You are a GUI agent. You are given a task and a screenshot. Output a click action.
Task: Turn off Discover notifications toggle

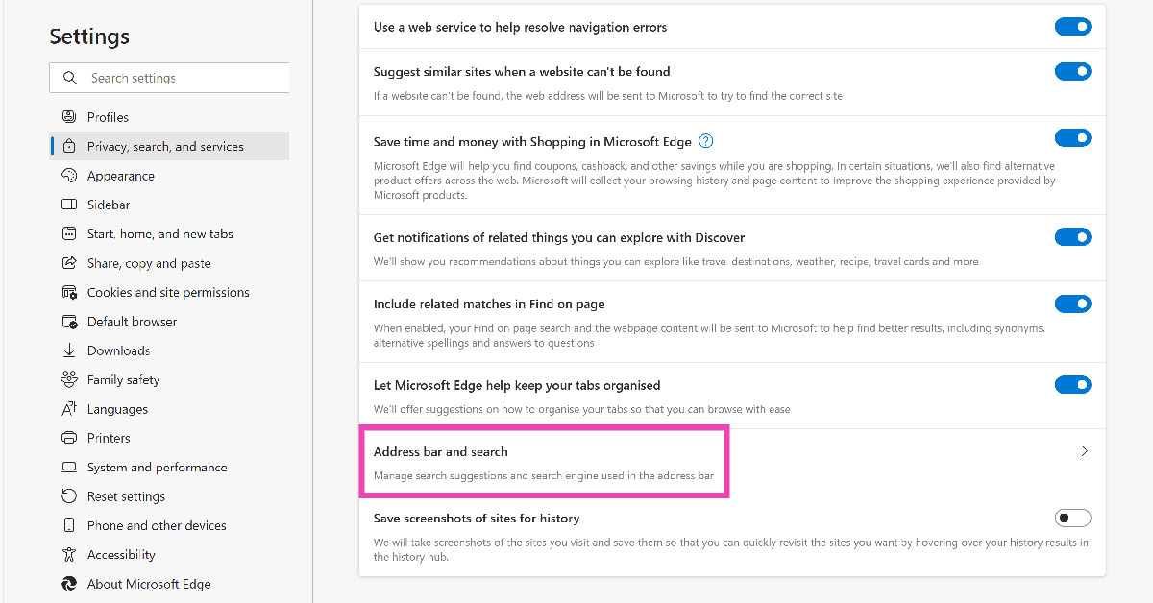(1072, 237)
